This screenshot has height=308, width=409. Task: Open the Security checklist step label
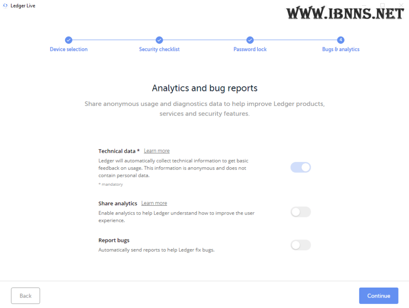[x=159, y=49]
